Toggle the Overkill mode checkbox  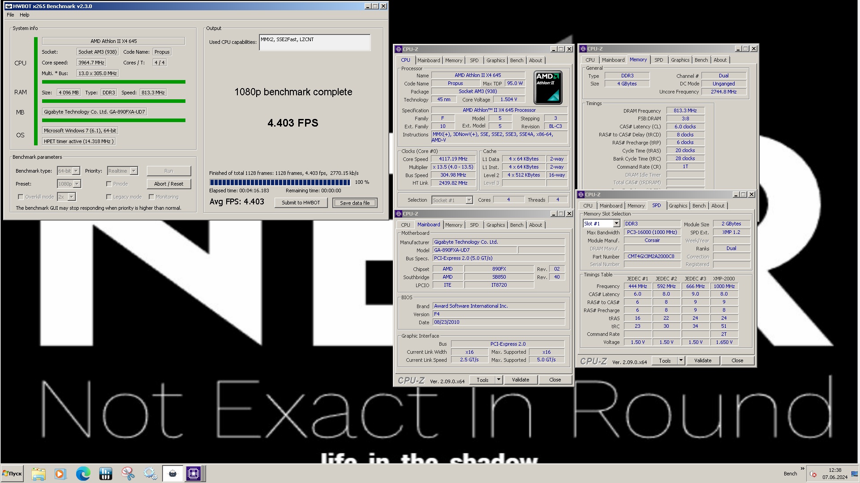[x=21, y=197]
